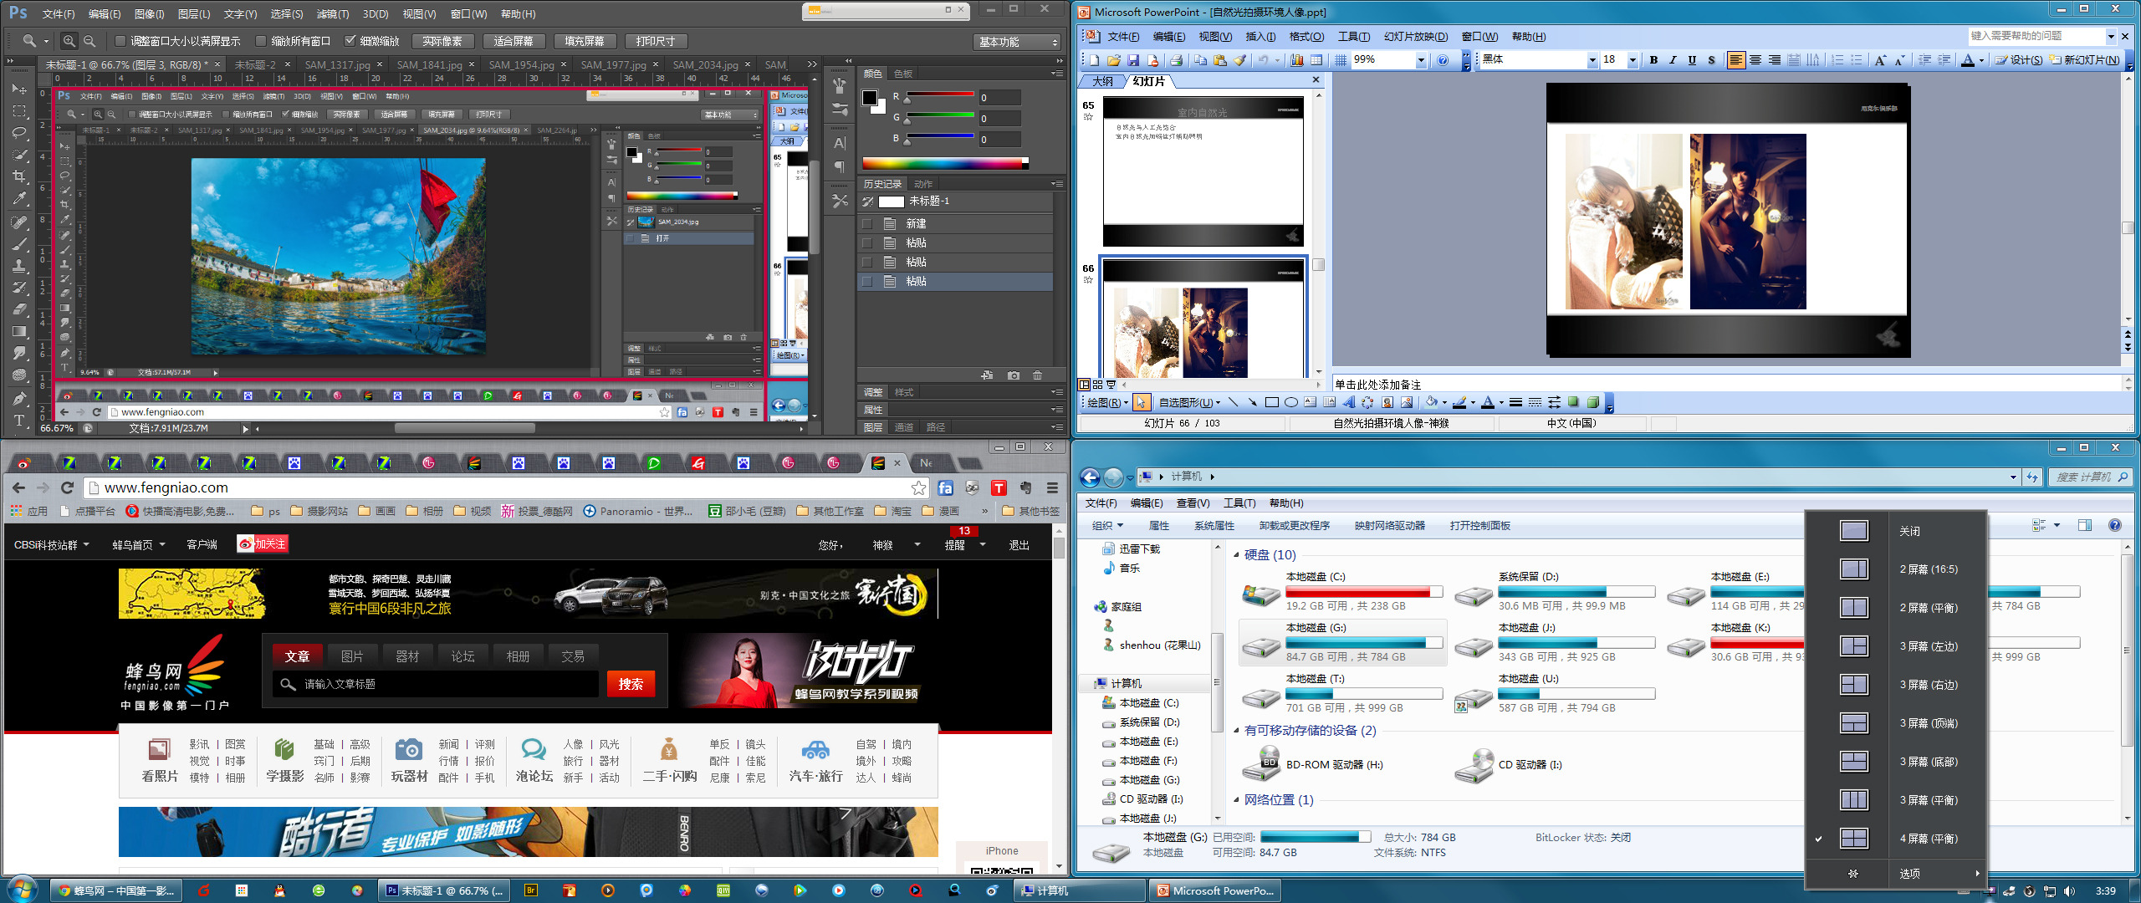Click the 退出 link on fengniao site
Viewport: 2141px width, 903px height.
pyautogui.click(x=1019, y=545)
